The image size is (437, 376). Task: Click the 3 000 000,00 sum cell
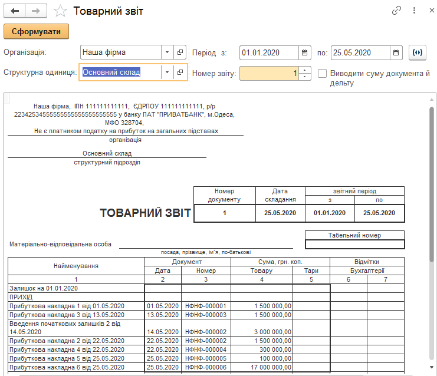point(262,328)
